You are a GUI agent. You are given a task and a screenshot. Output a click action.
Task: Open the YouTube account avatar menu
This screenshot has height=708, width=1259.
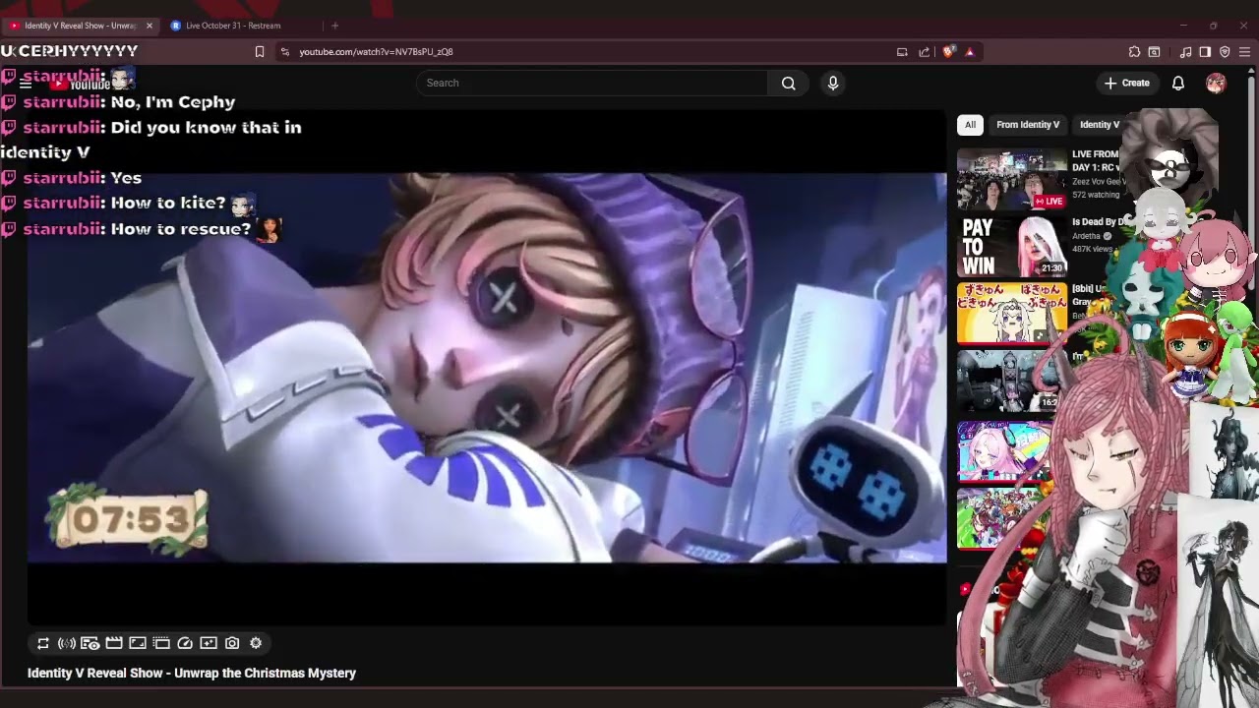tap(1216, 83)
